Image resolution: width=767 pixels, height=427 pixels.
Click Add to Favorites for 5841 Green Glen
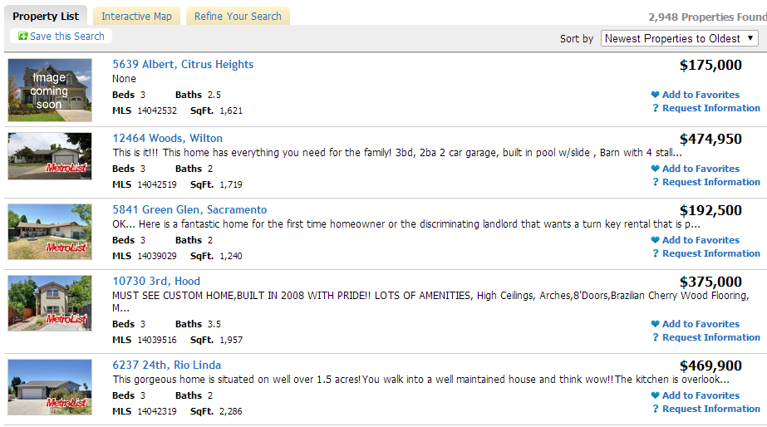pyautogui.click(x=701, y=240)
